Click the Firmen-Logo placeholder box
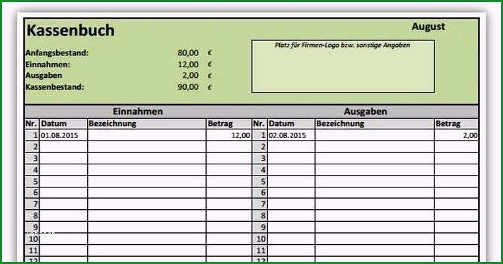Viewport: 503px width, 264px height. pyautogui.click(x=343, y=67)
